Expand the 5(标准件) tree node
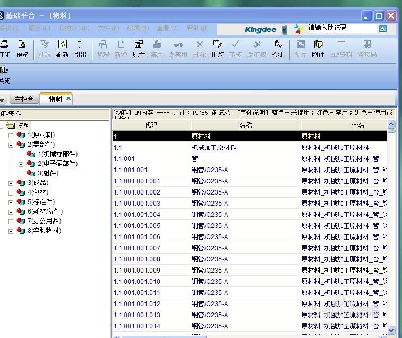This screenshot has width=402, height=338. [x=11, y=202]
